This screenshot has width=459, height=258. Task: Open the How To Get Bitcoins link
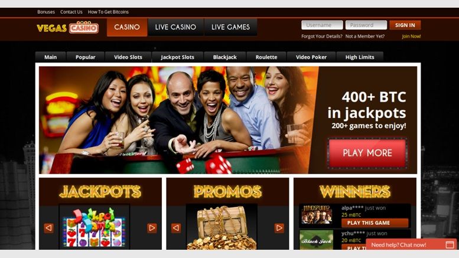coord(108,12)
